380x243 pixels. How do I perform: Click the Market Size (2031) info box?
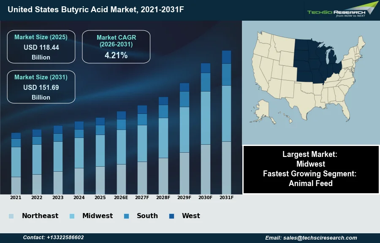(41, 87)
